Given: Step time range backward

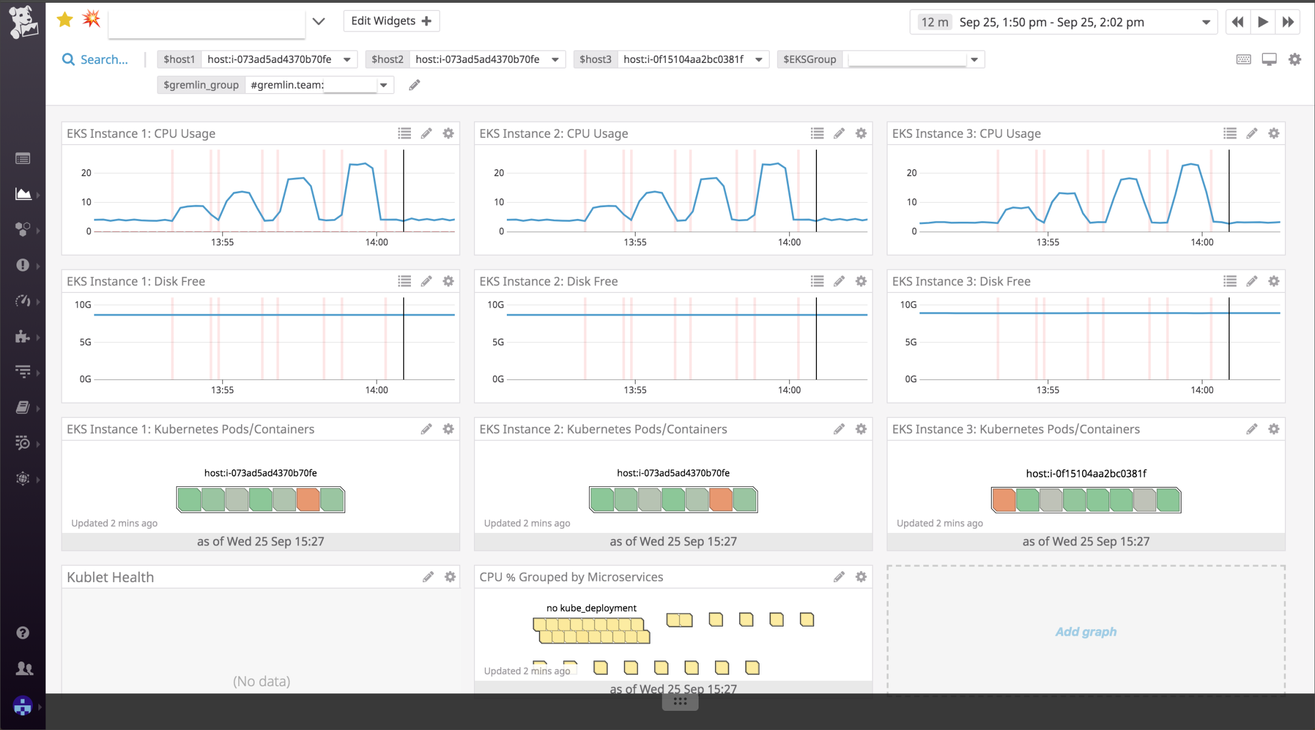Looking at the screenshot, I should pyautogui.click(x=1238, y=22).
